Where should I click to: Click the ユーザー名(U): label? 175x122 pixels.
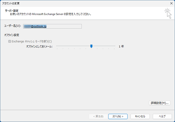tap(12, 26)
